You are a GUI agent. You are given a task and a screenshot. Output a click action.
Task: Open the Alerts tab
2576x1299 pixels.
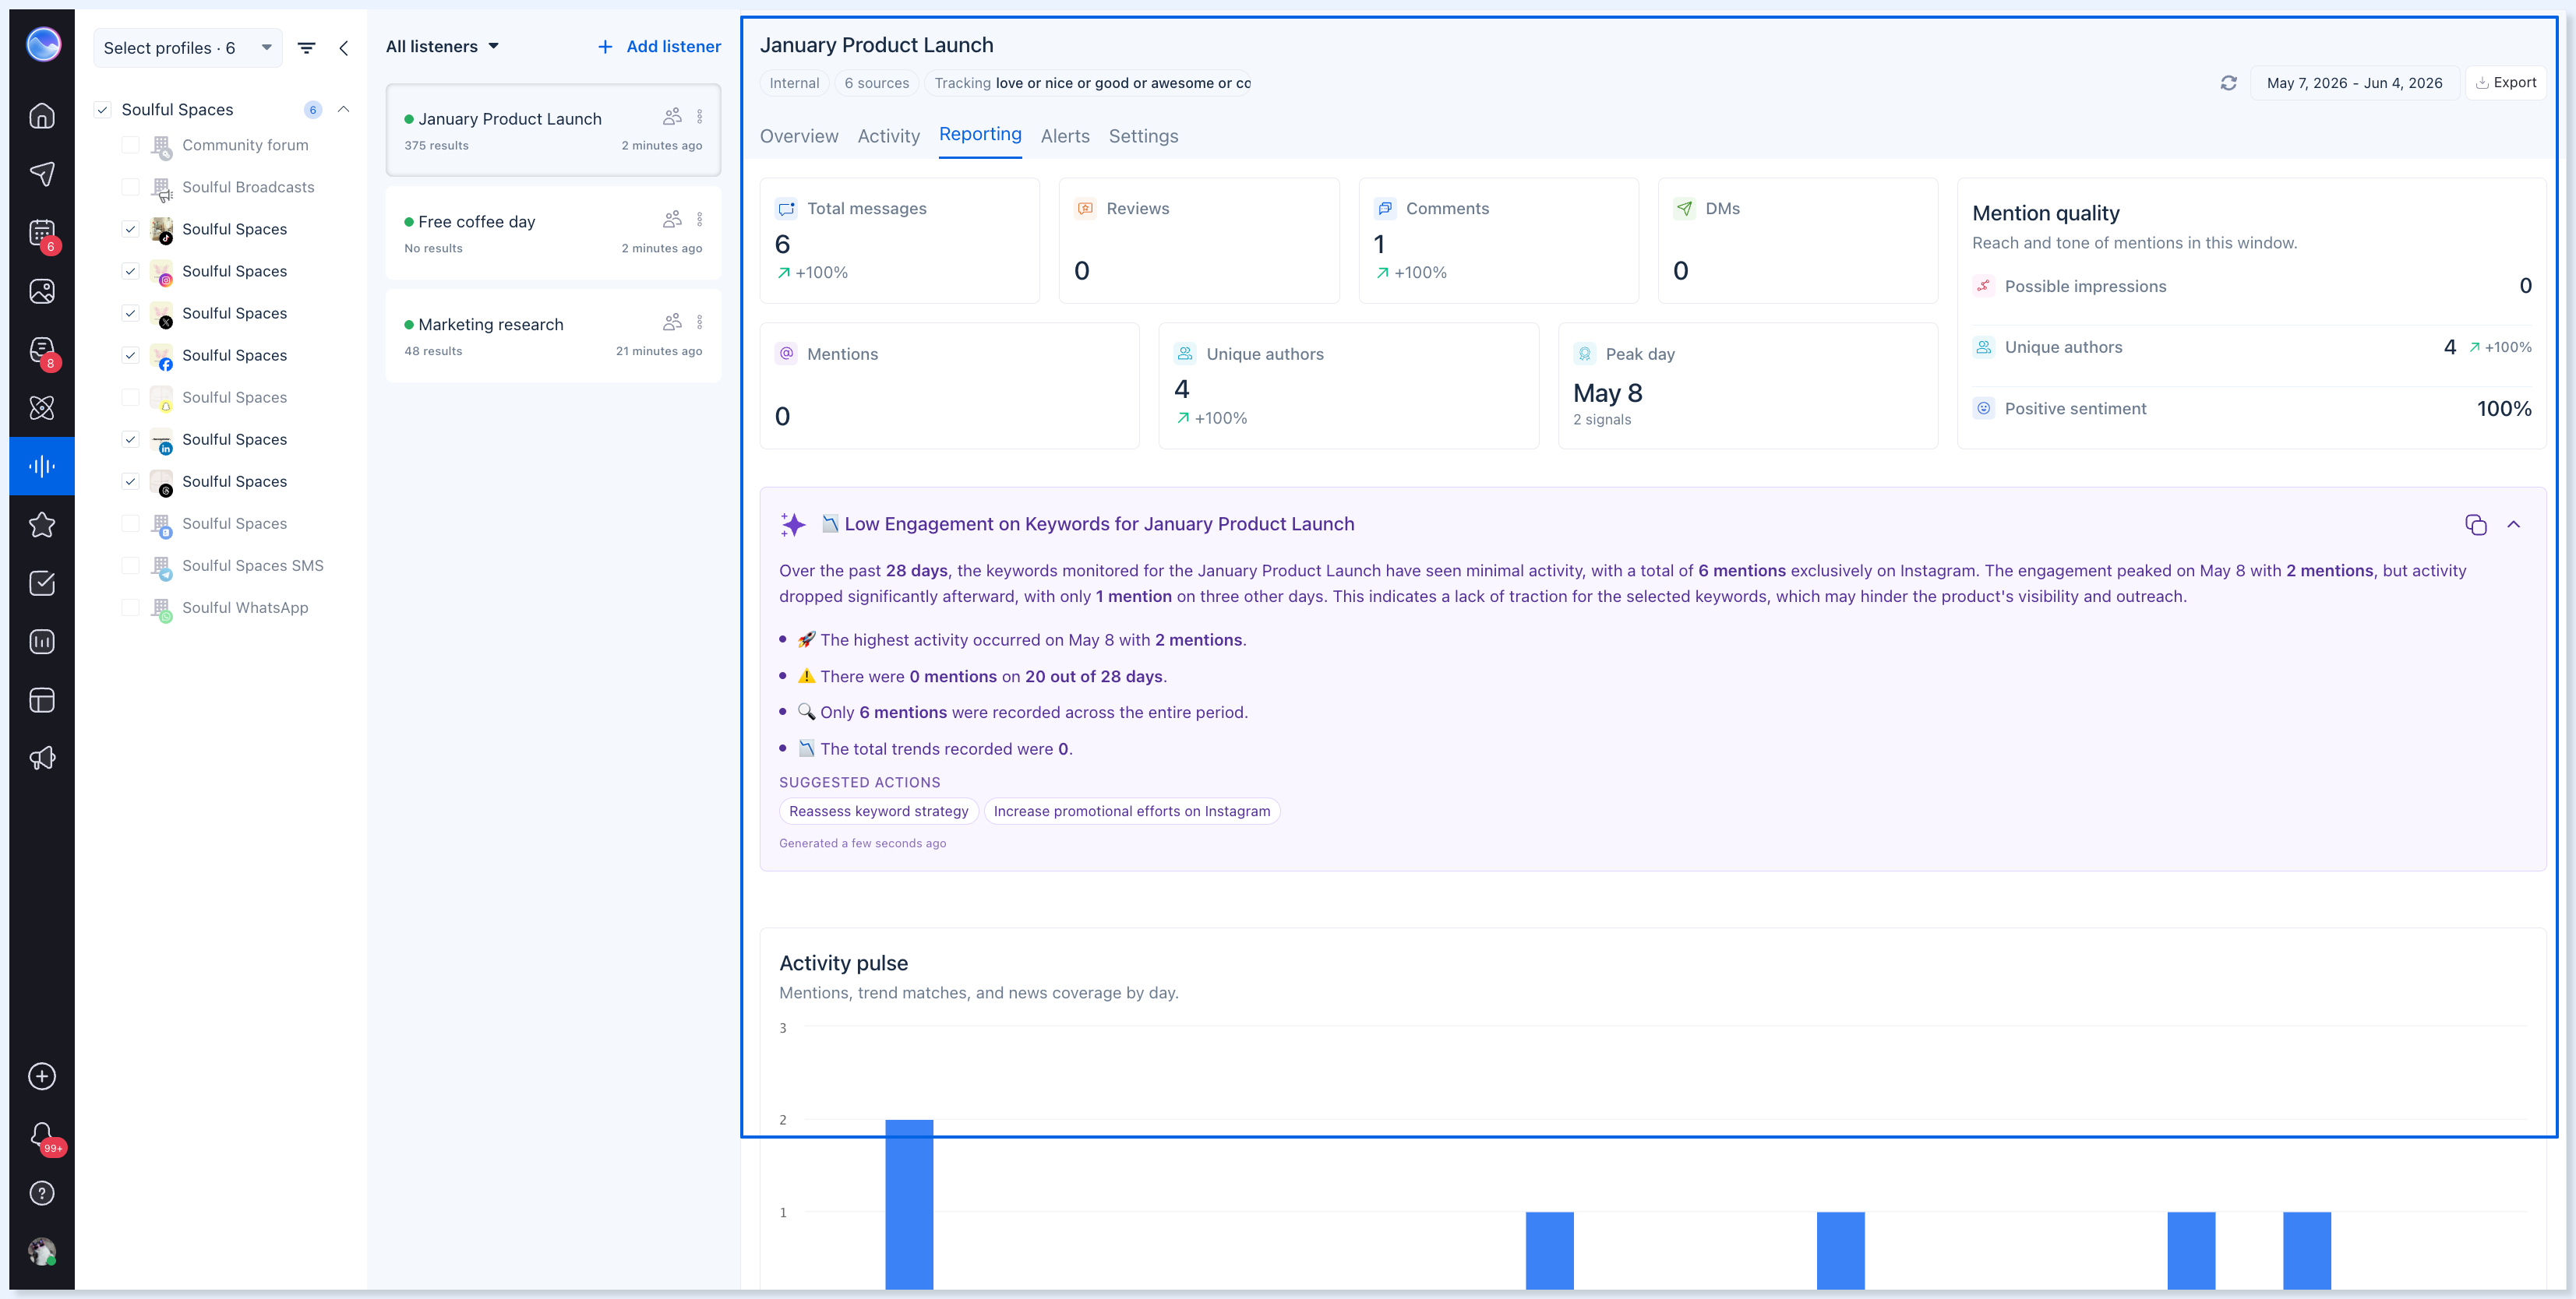[1064, 136]
